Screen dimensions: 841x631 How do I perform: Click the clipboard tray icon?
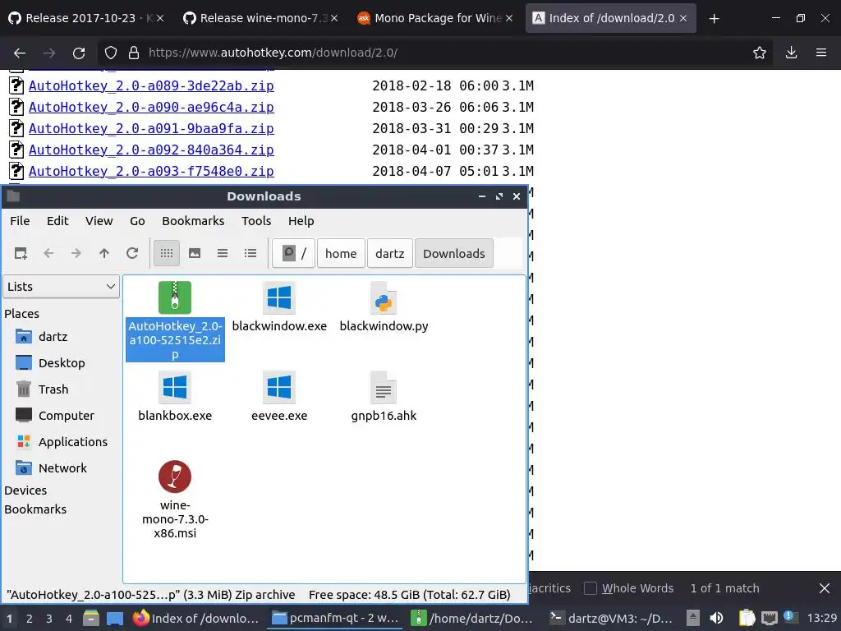coord(747,619)
